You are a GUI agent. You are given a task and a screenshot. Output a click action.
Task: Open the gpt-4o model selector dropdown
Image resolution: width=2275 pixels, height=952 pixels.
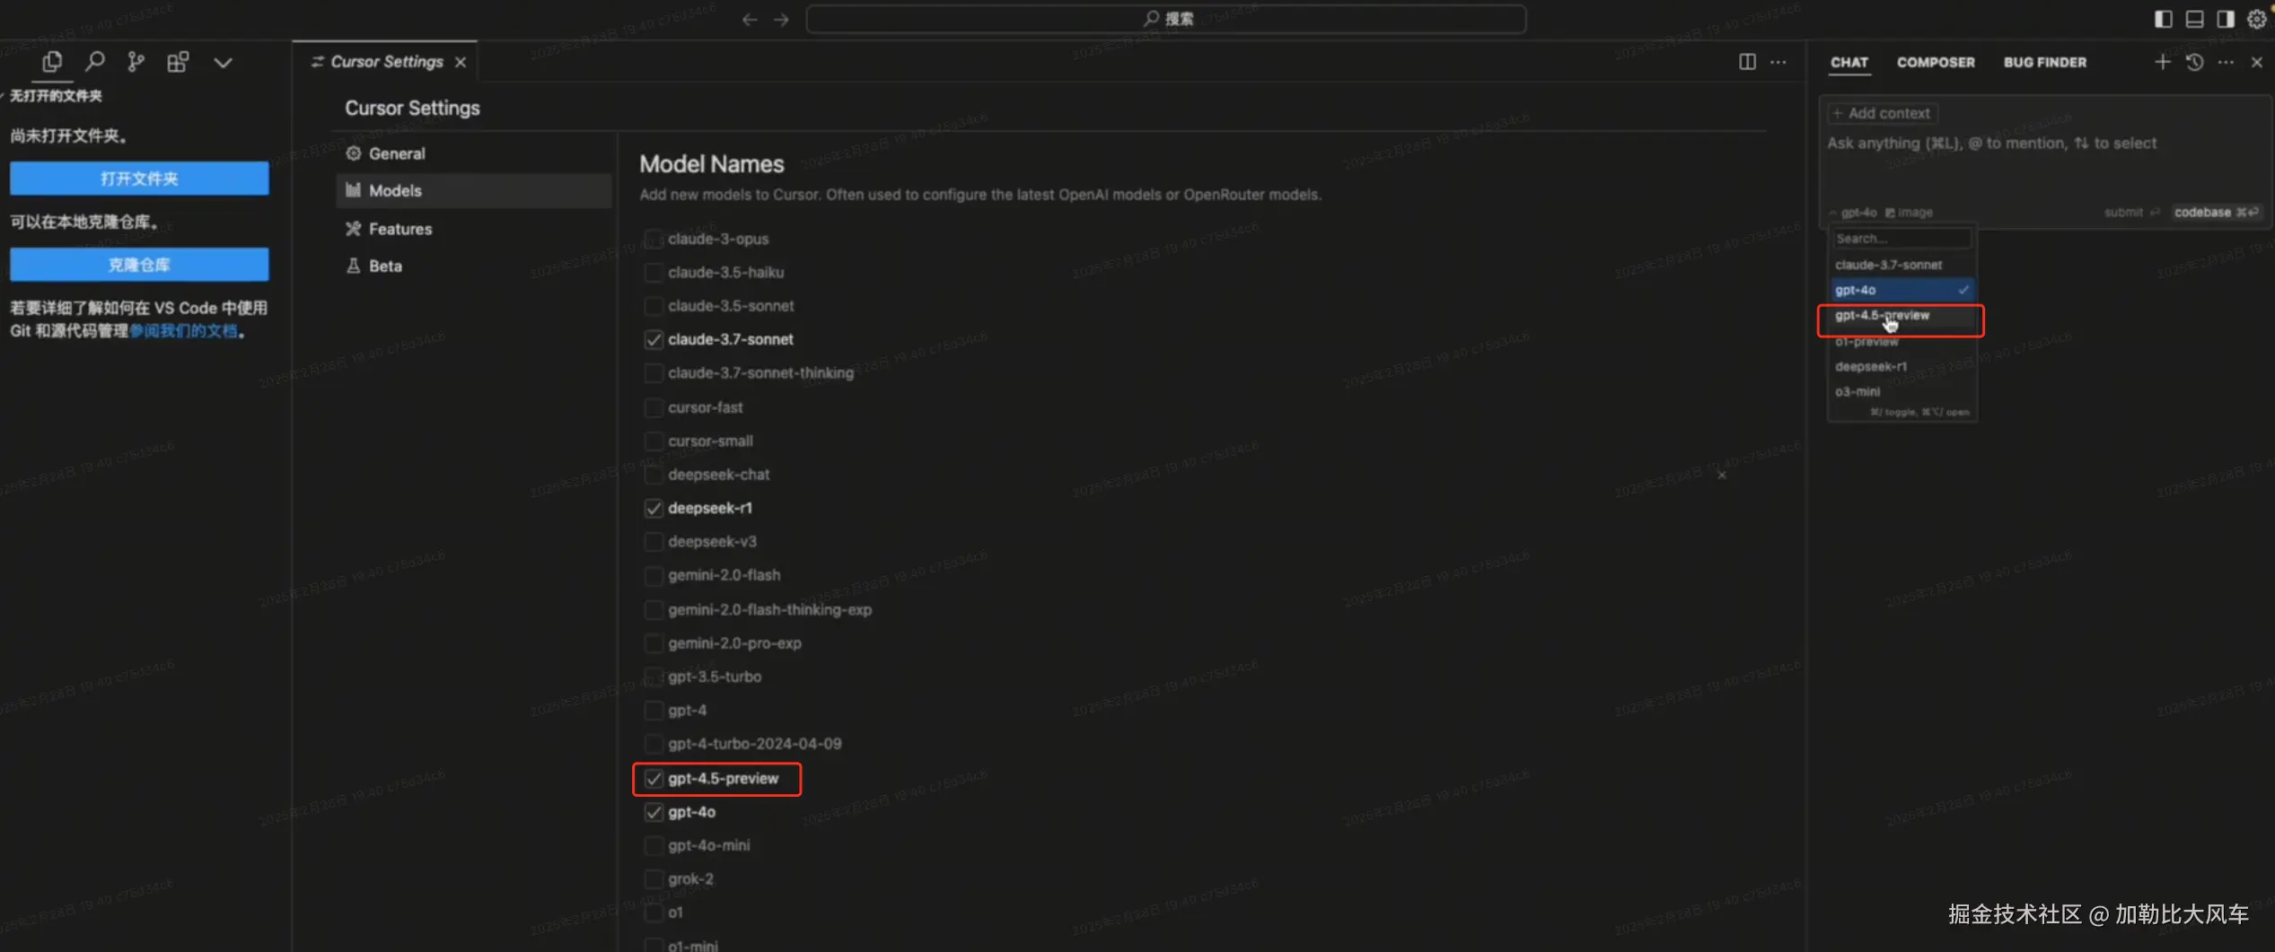click(x=1853, y=213)
